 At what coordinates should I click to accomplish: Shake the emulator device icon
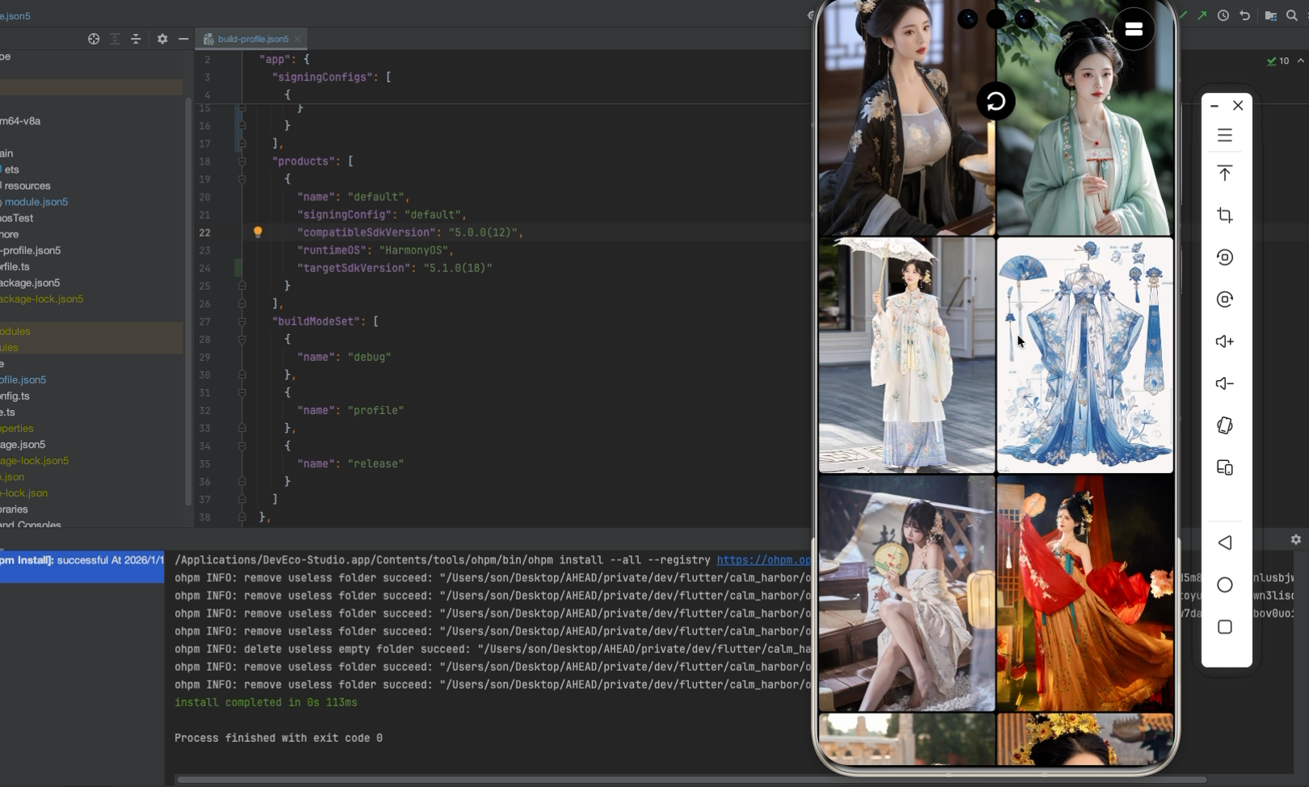click(1225, 425)
